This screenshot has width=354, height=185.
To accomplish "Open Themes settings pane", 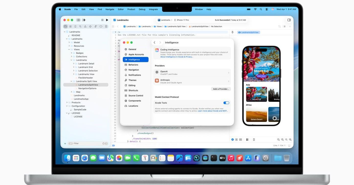I will point(136,80).
